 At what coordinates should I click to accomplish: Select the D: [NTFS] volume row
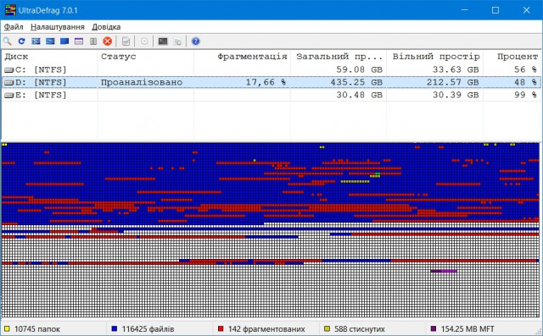[x=271, y=83]
